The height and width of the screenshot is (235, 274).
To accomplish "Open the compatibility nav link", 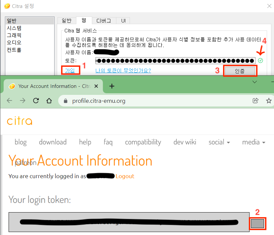I will pos(143,142).
